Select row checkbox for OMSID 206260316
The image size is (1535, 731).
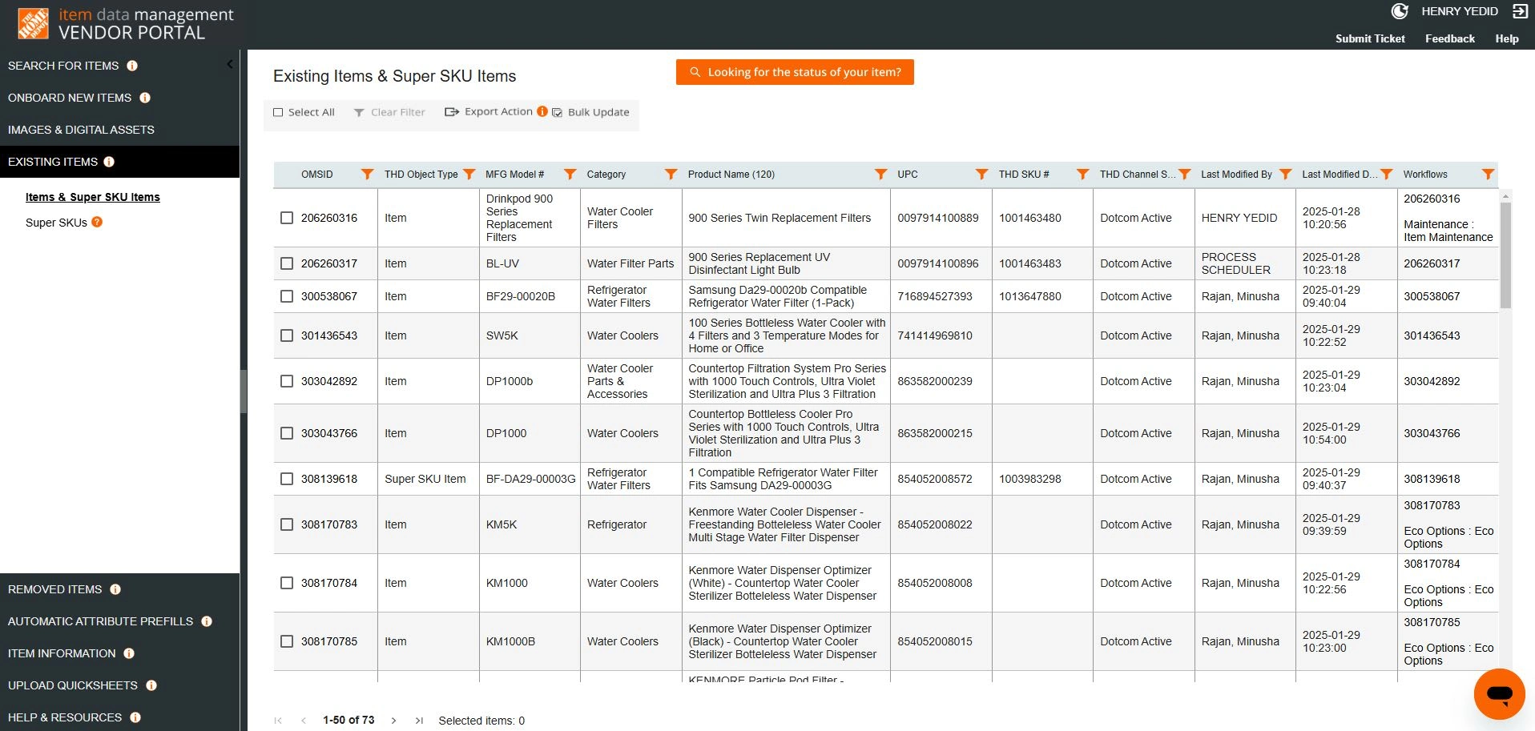[x=287, y=218]
